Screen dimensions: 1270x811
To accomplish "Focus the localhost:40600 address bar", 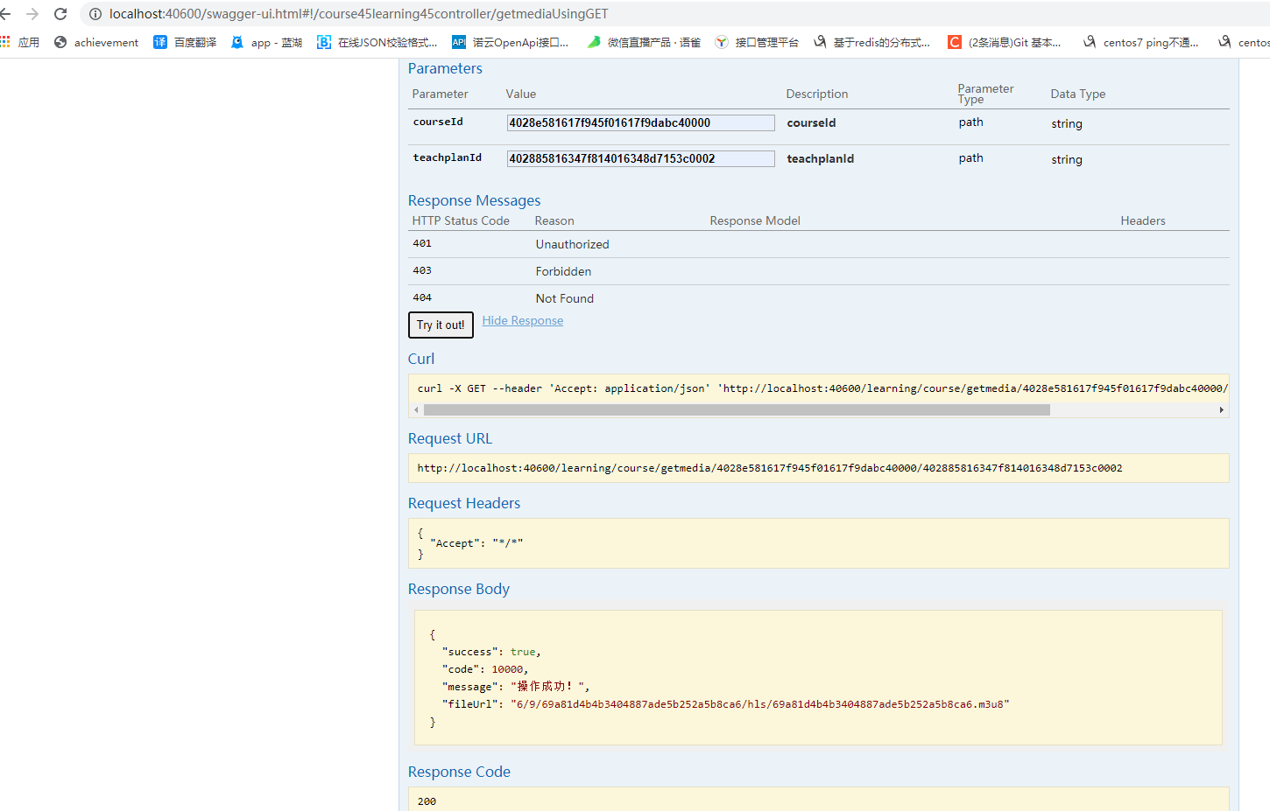I will click(x=359, y=14).
